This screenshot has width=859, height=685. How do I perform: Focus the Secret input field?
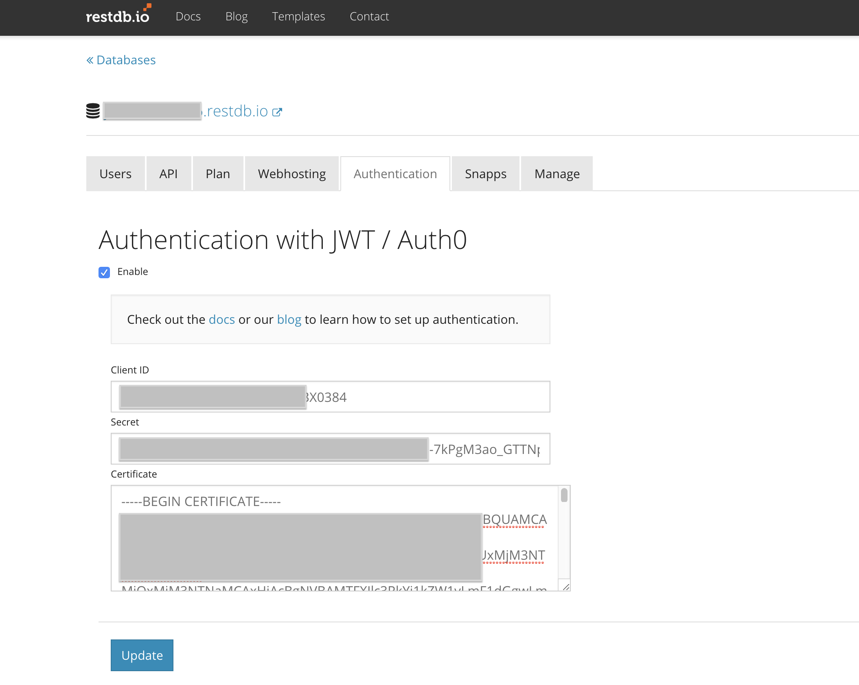point(331,449)
